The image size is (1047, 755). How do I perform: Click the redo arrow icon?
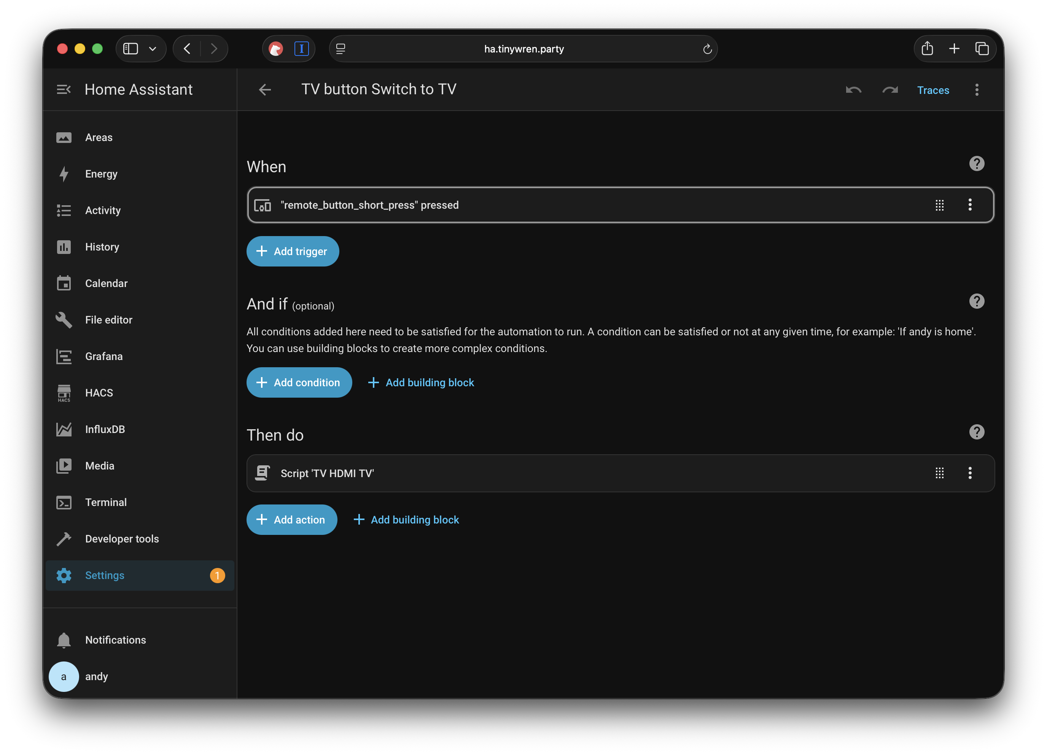pyautogui.click(x=890, y=90)
